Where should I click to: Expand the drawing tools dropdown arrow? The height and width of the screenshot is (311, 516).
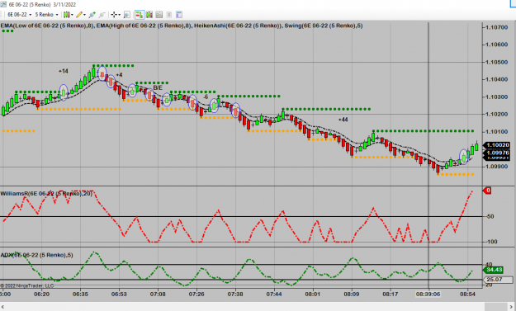[x=84, y=15]
